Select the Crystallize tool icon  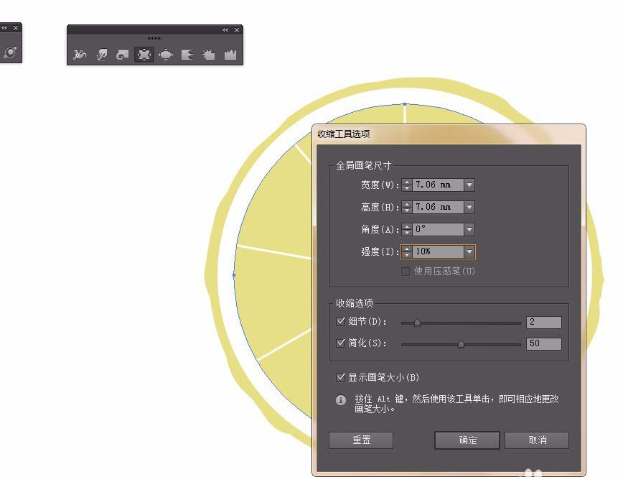click(209, 54)
